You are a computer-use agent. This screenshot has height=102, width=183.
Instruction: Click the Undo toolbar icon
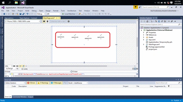pos(27,14)
